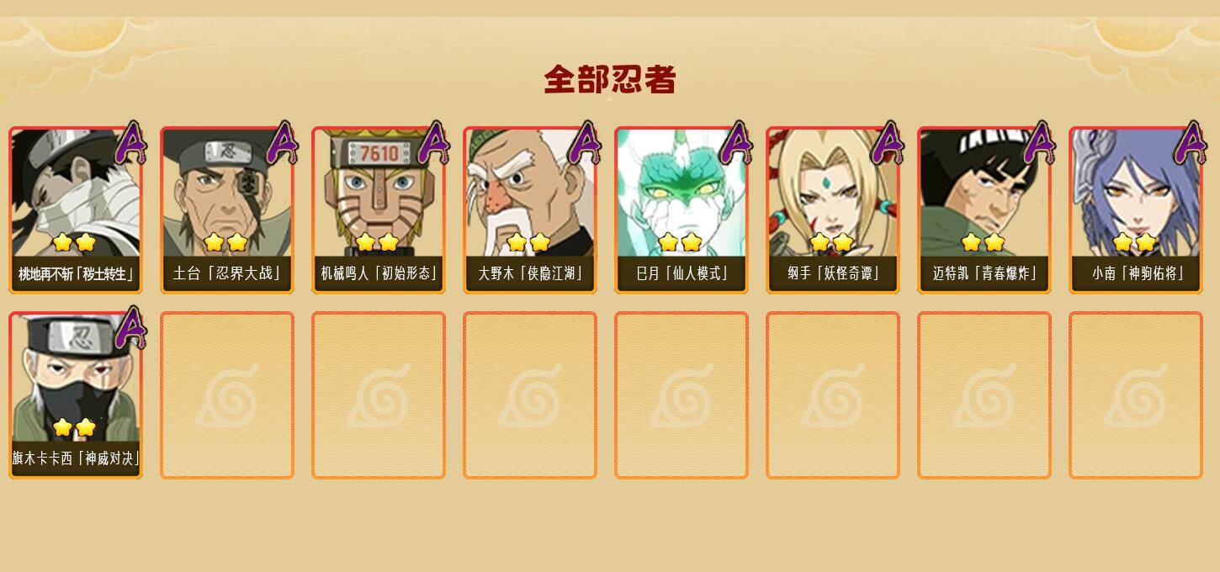Click the 大野木「侠隐江湖」ninja card

pyautogui.click(x=530, y=210)
